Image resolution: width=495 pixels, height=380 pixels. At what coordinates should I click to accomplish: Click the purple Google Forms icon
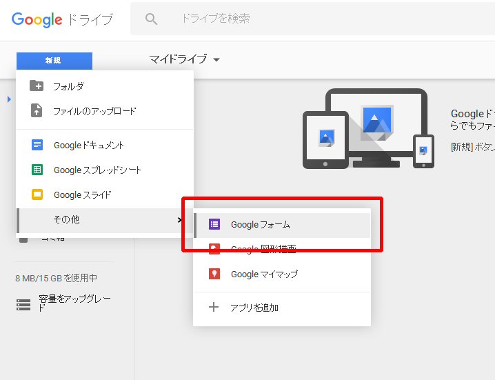[x=214, y=224]
